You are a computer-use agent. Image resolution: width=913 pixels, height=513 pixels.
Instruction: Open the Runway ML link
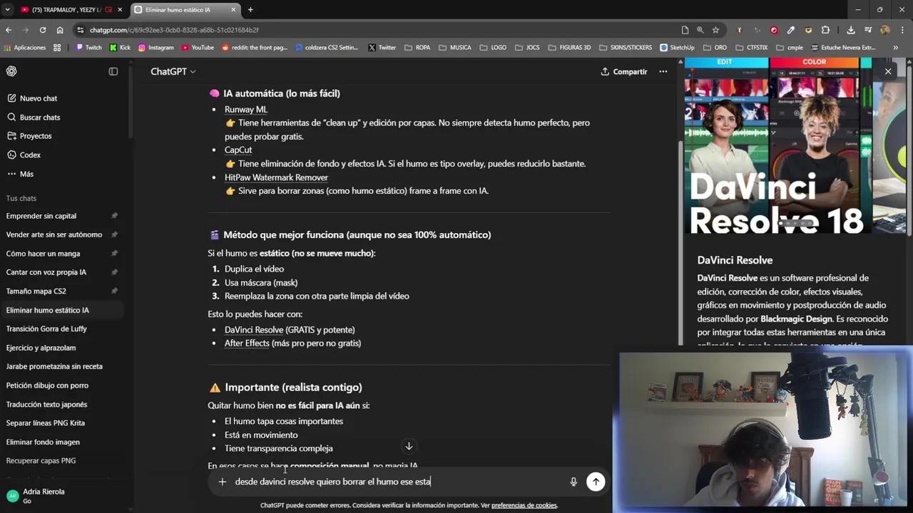(x=246, y=109)
